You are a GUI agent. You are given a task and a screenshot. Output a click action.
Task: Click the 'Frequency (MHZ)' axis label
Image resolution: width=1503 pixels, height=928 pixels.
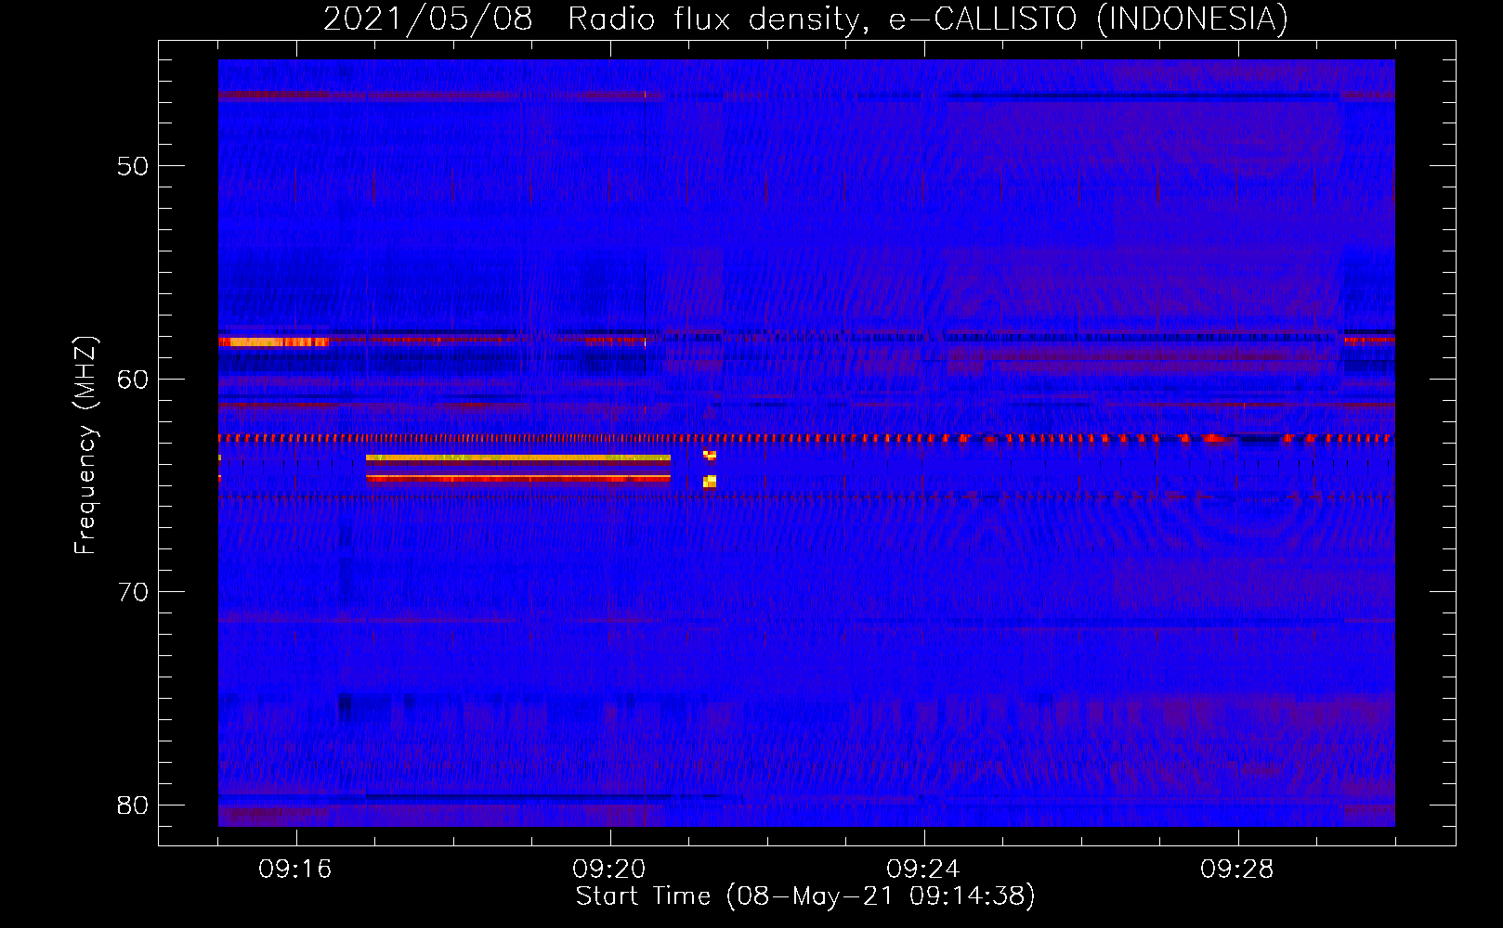click(x=85, y=445)
